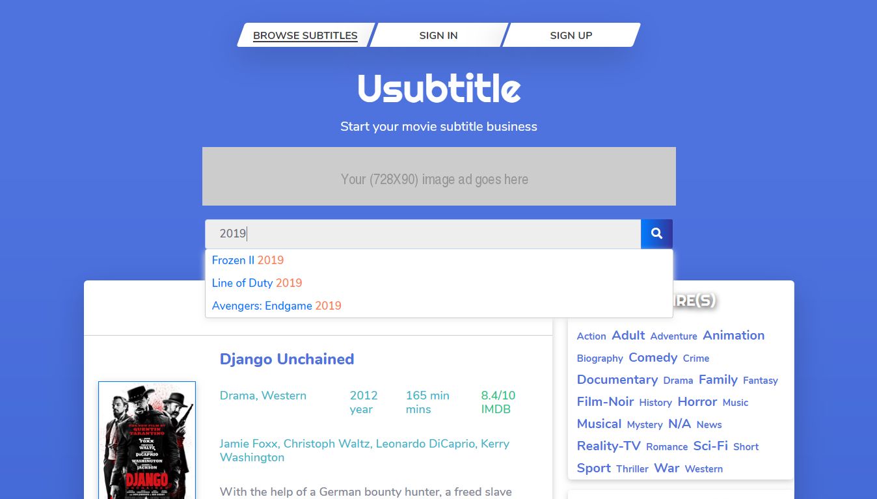Open the Sign In page

point(438,35)
